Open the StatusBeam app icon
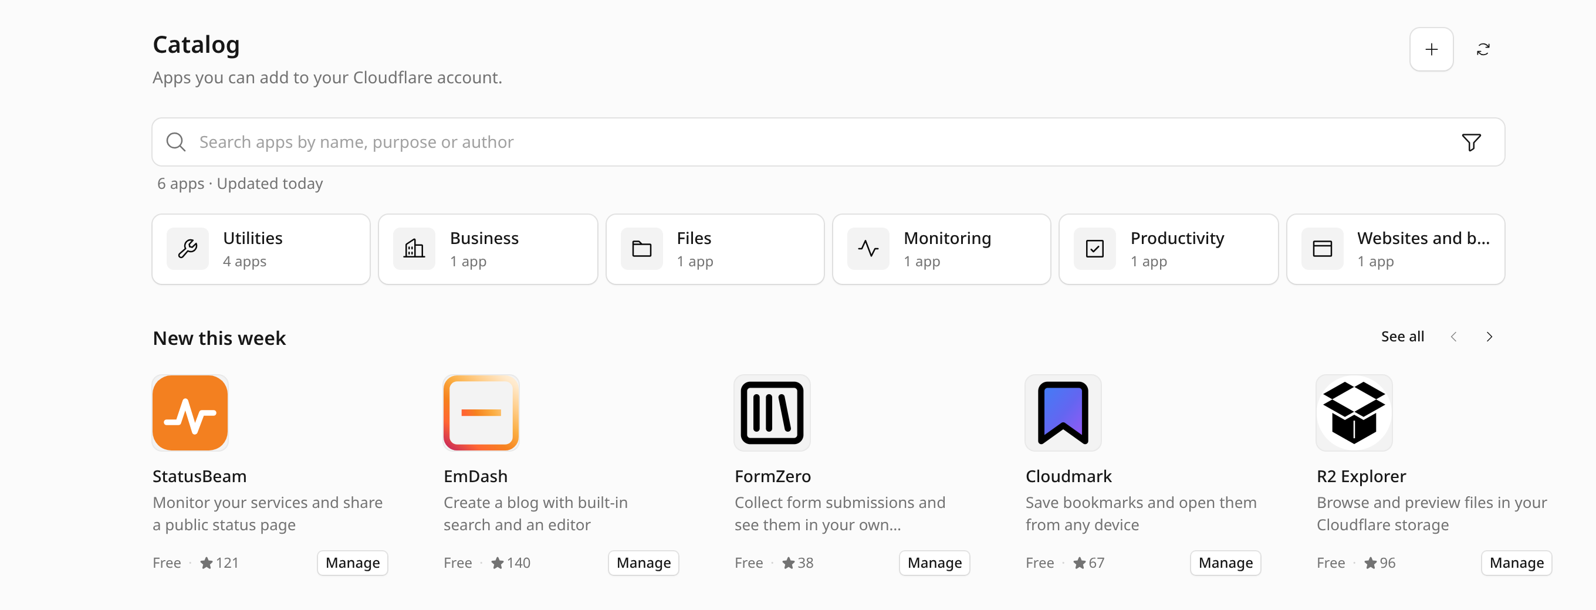The height and width of the screenshot is (610, 1596). coord(190,413)
